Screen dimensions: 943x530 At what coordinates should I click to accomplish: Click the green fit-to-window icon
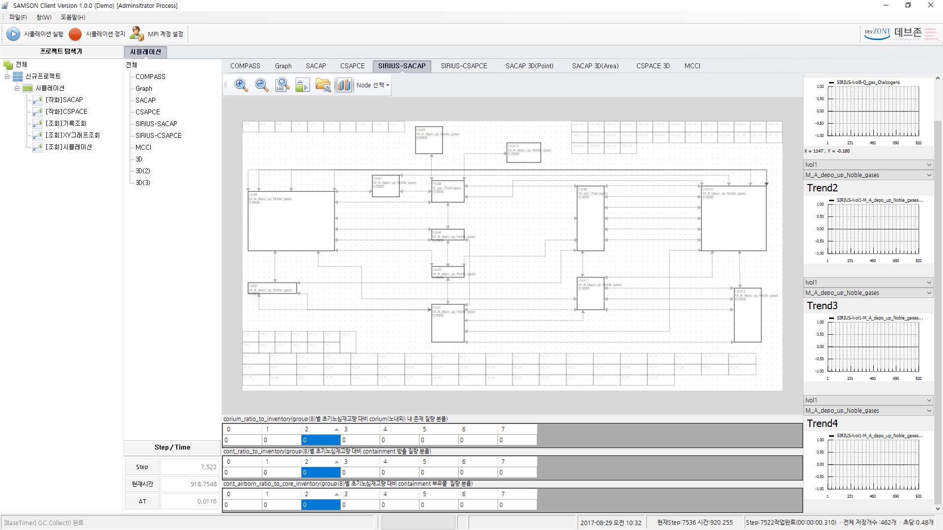(303, 85)
